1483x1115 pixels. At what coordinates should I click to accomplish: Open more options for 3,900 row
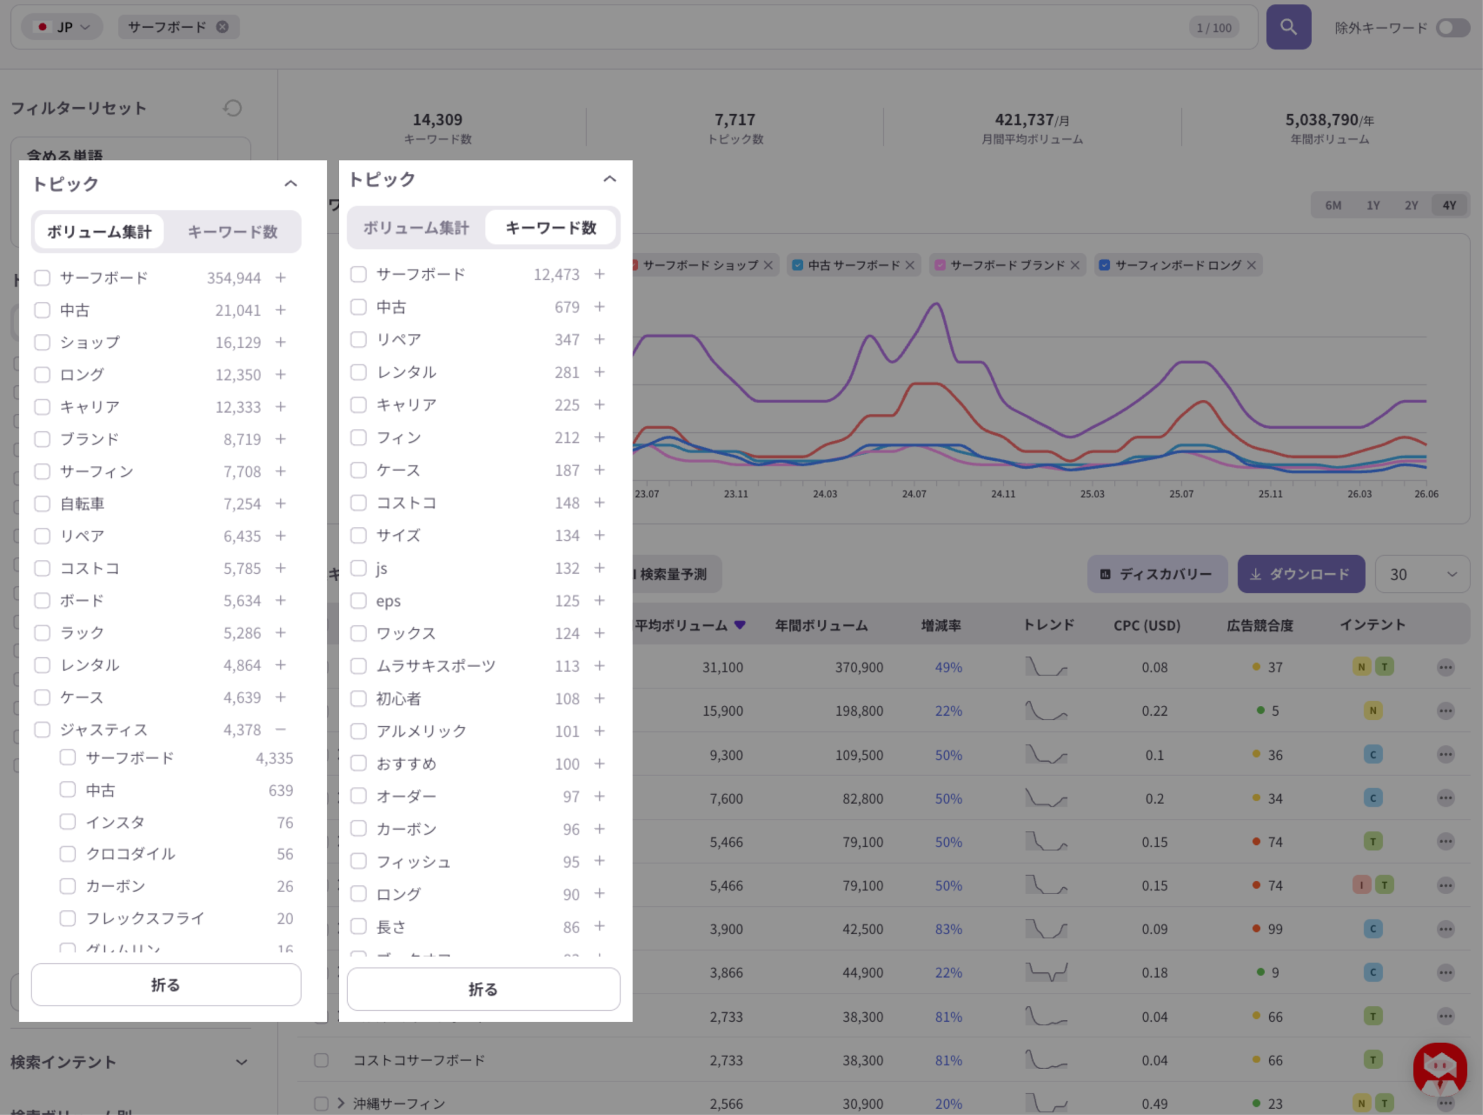[1445, 929]
